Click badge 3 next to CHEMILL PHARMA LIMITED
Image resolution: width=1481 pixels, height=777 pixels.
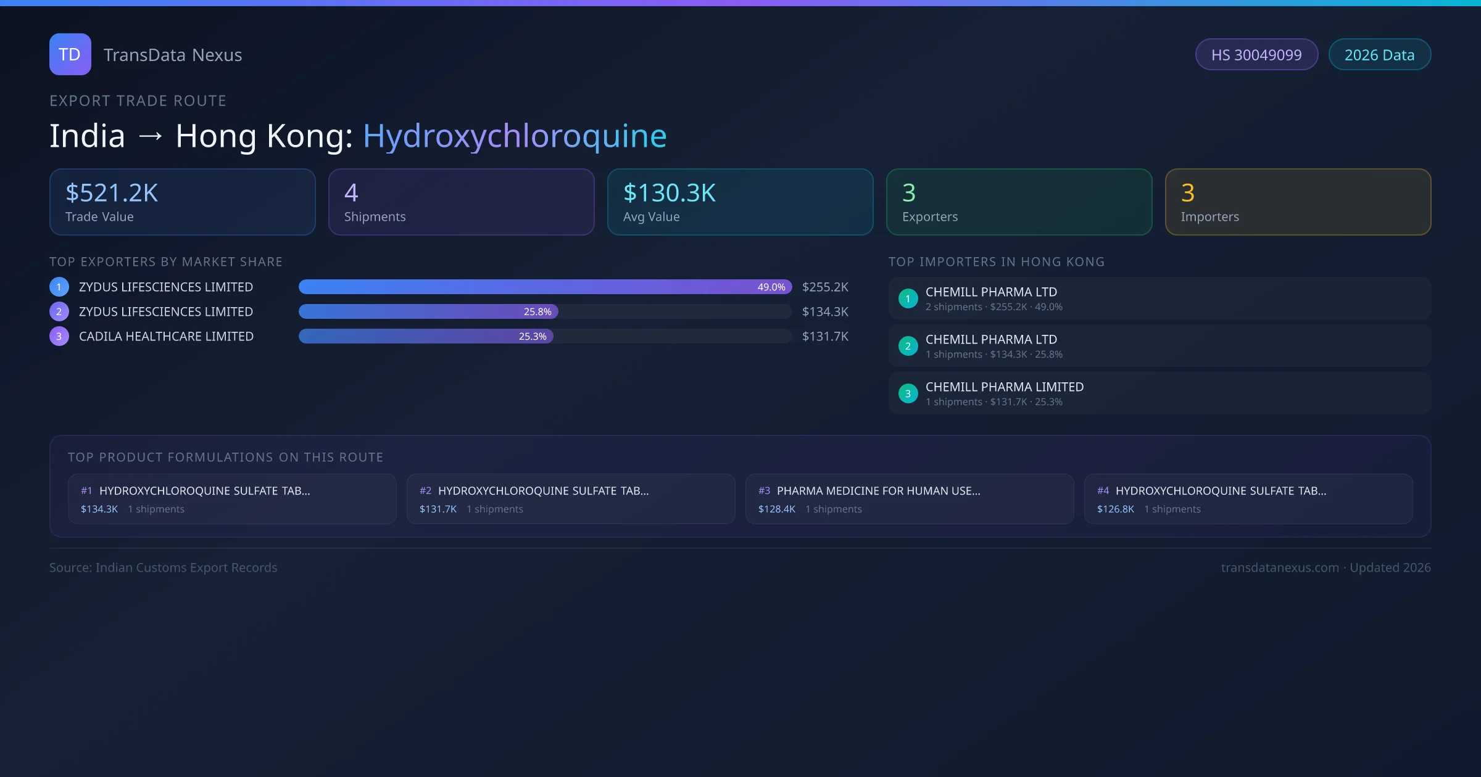908,393
